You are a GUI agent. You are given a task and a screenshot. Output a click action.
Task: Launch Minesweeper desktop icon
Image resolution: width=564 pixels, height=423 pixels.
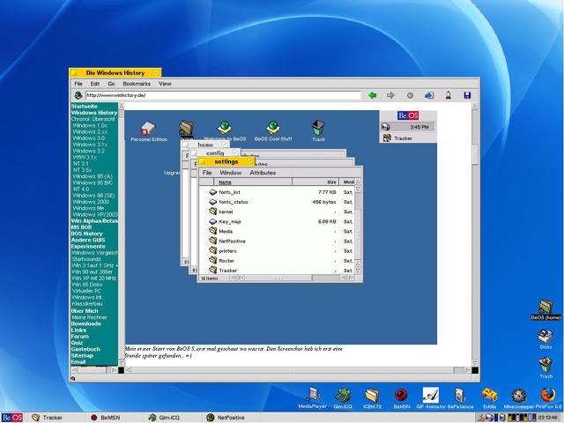tap(519, 397)
